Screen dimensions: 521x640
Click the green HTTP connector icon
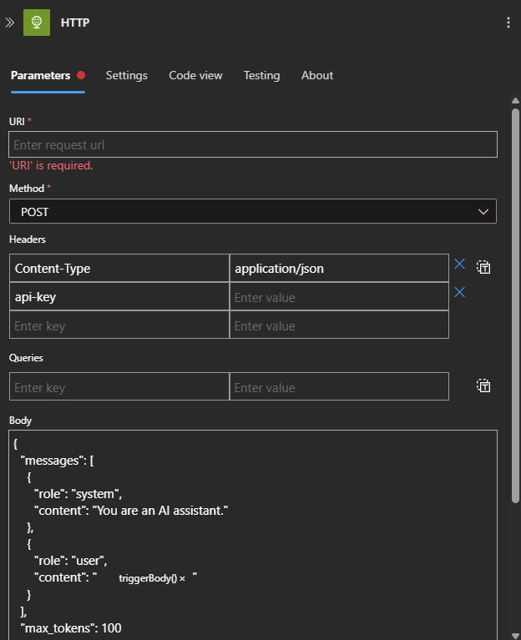point(37,23)
